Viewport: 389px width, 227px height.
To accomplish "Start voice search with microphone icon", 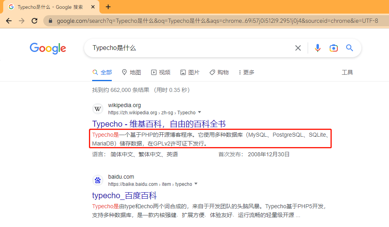I will pos(318,48).
